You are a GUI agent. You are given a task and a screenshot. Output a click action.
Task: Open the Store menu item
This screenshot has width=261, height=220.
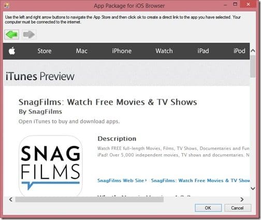pyautogui.click(x=45, y=51)
